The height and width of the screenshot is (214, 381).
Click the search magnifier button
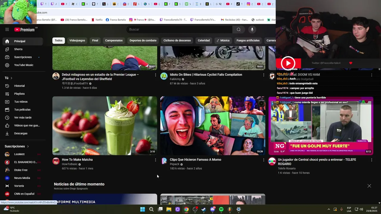(238, 29)
